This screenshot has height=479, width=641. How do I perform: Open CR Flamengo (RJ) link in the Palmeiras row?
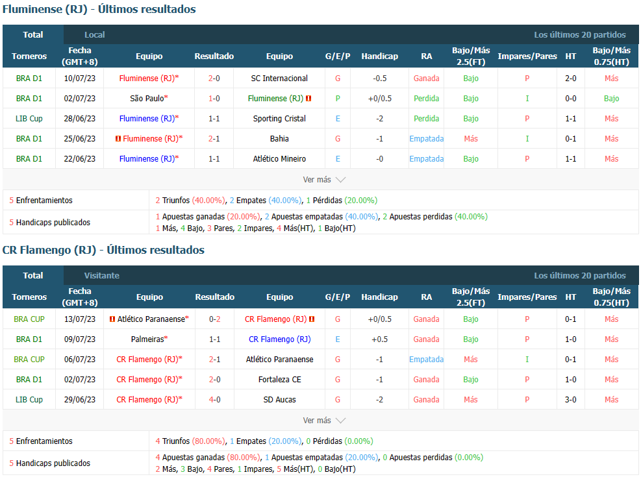coord(280,339)
